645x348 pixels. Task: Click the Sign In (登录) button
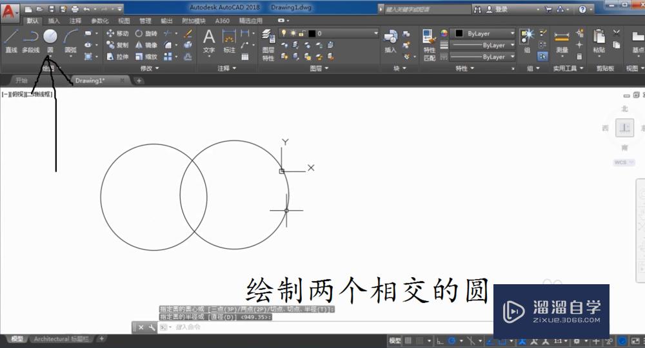point(497,9)
